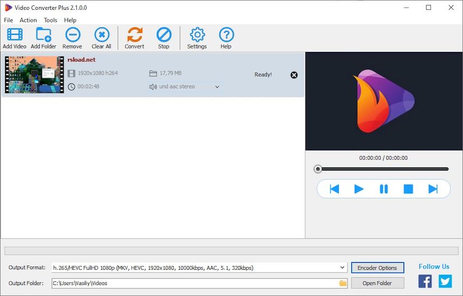This screenshot has height=296, width=463.
Task: Click the playback seek slider handle
Action: [x=318, y=169]
